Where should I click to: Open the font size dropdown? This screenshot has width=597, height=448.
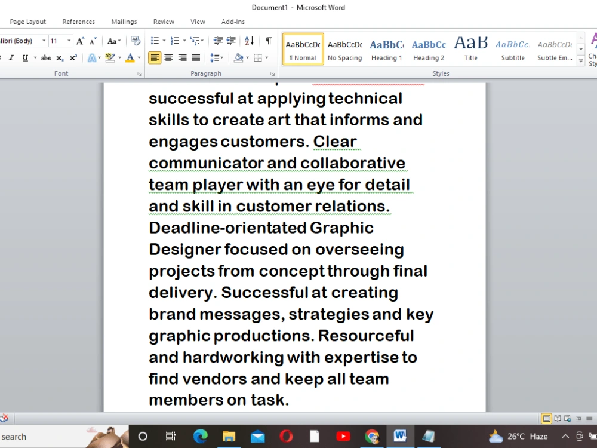point(69,41)
